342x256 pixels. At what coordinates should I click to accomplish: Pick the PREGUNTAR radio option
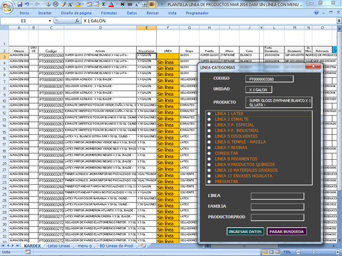click(209, 181)
